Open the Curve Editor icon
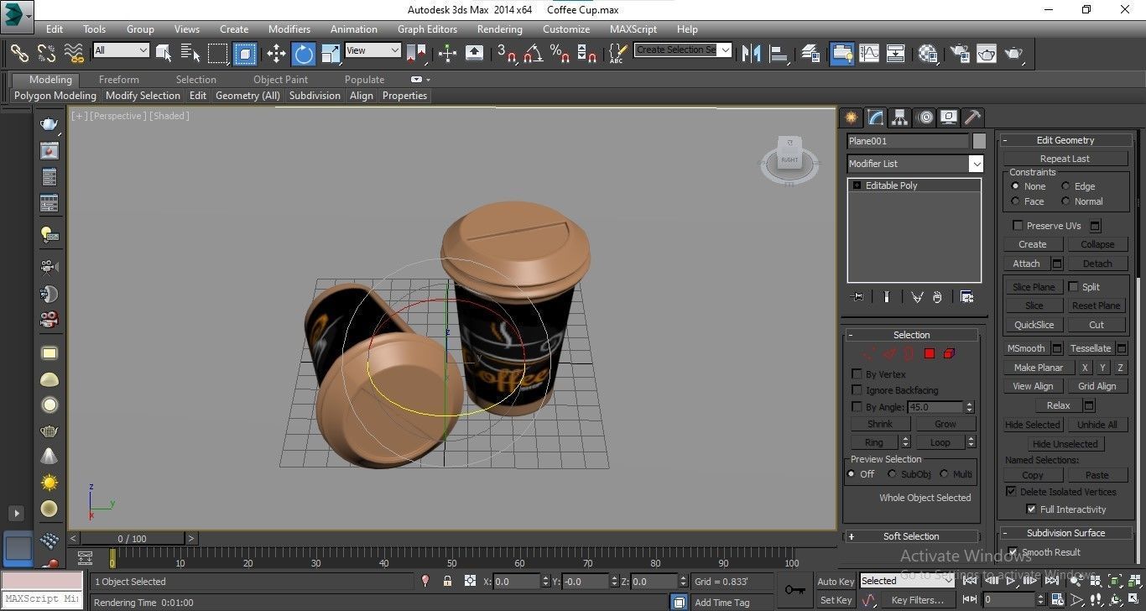Image resolution: width=1146 pixels, height=611 pixels. [869, 54]
